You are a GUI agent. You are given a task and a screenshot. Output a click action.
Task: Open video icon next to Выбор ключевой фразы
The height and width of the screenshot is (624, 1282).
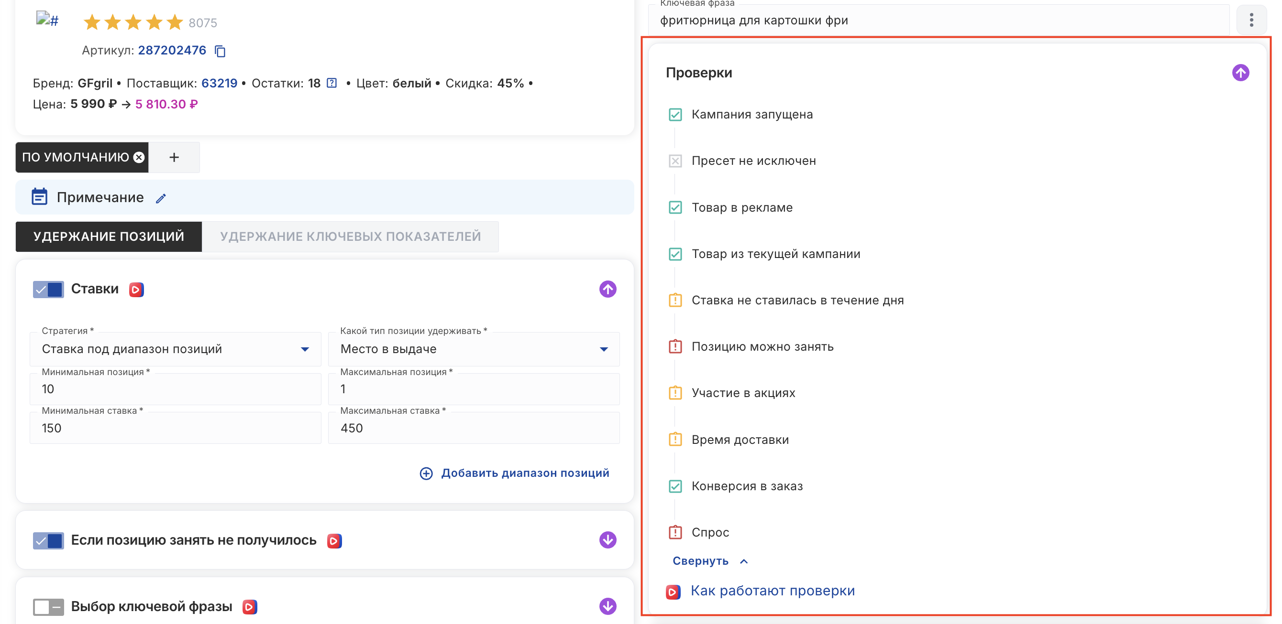[250, 607]
